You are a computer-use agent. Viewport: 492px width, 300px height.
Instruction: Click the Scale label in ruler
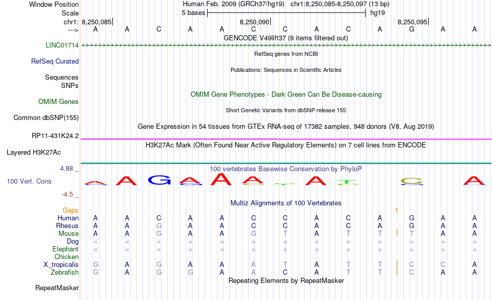(70, 13)
